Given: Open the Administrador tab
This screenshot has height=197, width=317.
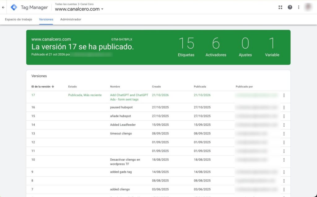Looking at the screenshot, I should click(x=71, y=20).
